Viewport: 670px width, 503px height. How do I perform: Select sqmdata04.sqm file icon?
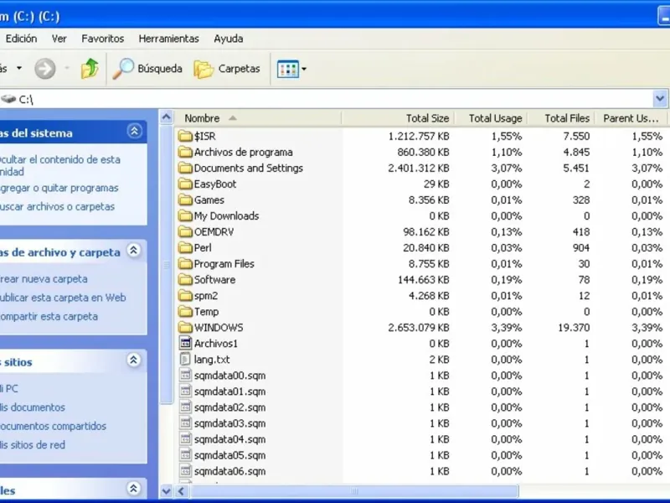(185, 438)
